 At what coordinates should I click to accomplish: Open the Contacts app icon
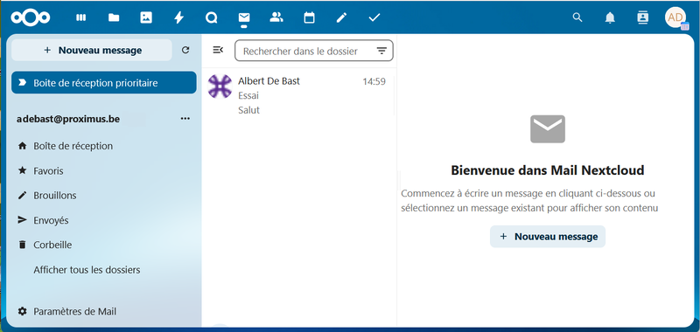[276, 17]
